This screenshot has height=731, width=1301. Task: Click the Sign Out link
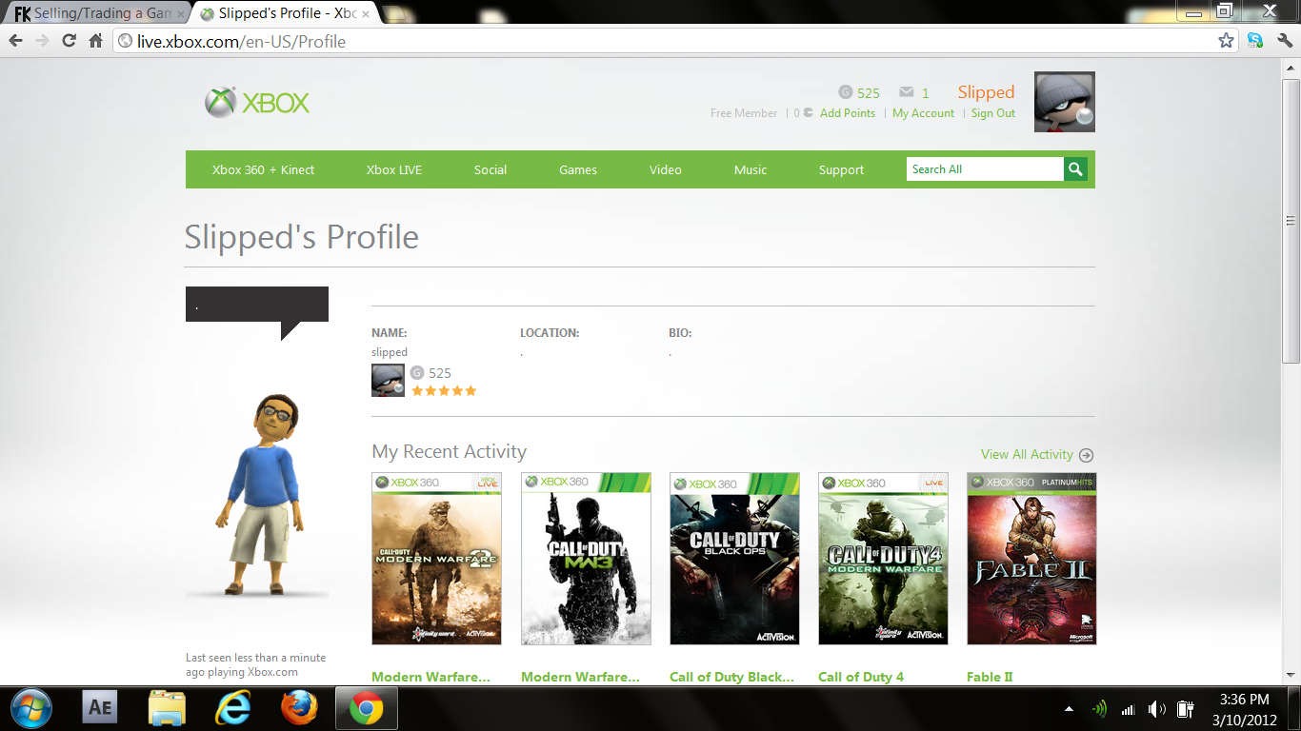click(x=993, y=113)
